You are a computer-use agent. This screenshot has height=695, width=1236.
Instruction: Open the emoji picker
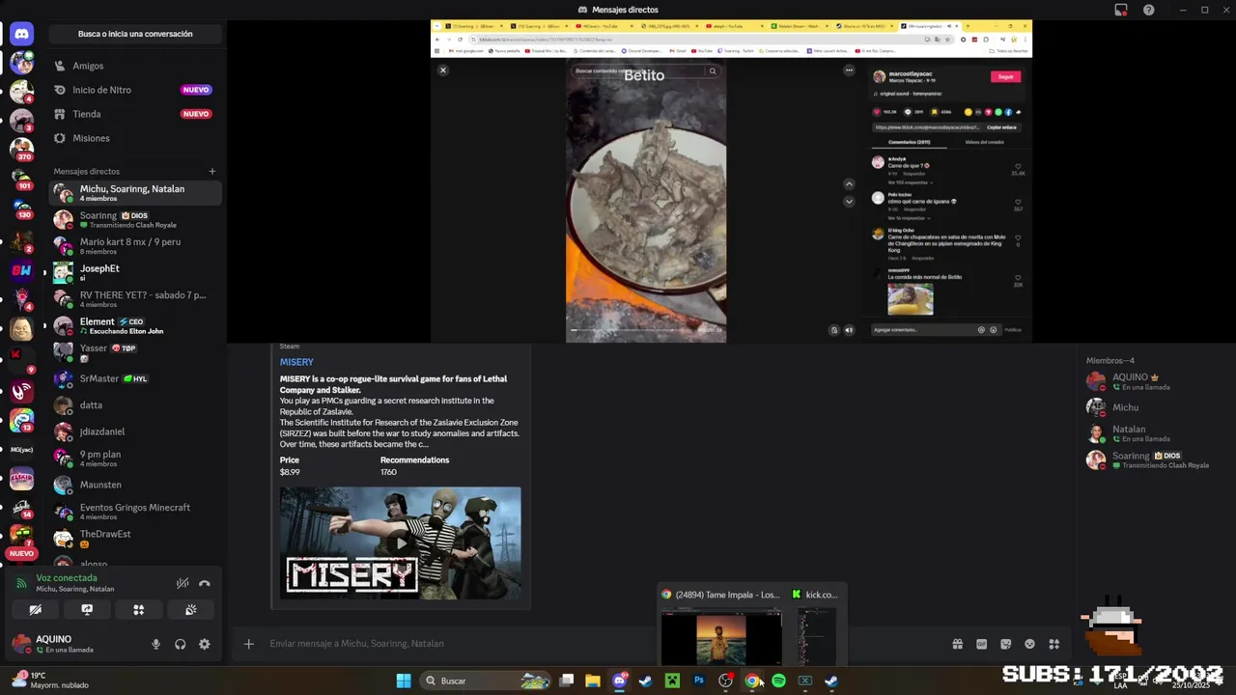coord(1030,644)
